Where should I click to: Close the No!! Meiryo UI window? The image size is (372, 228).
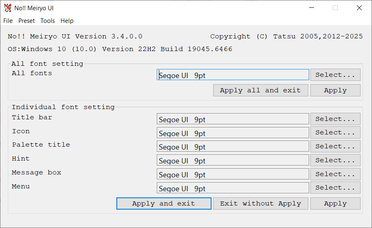(359, 8)
